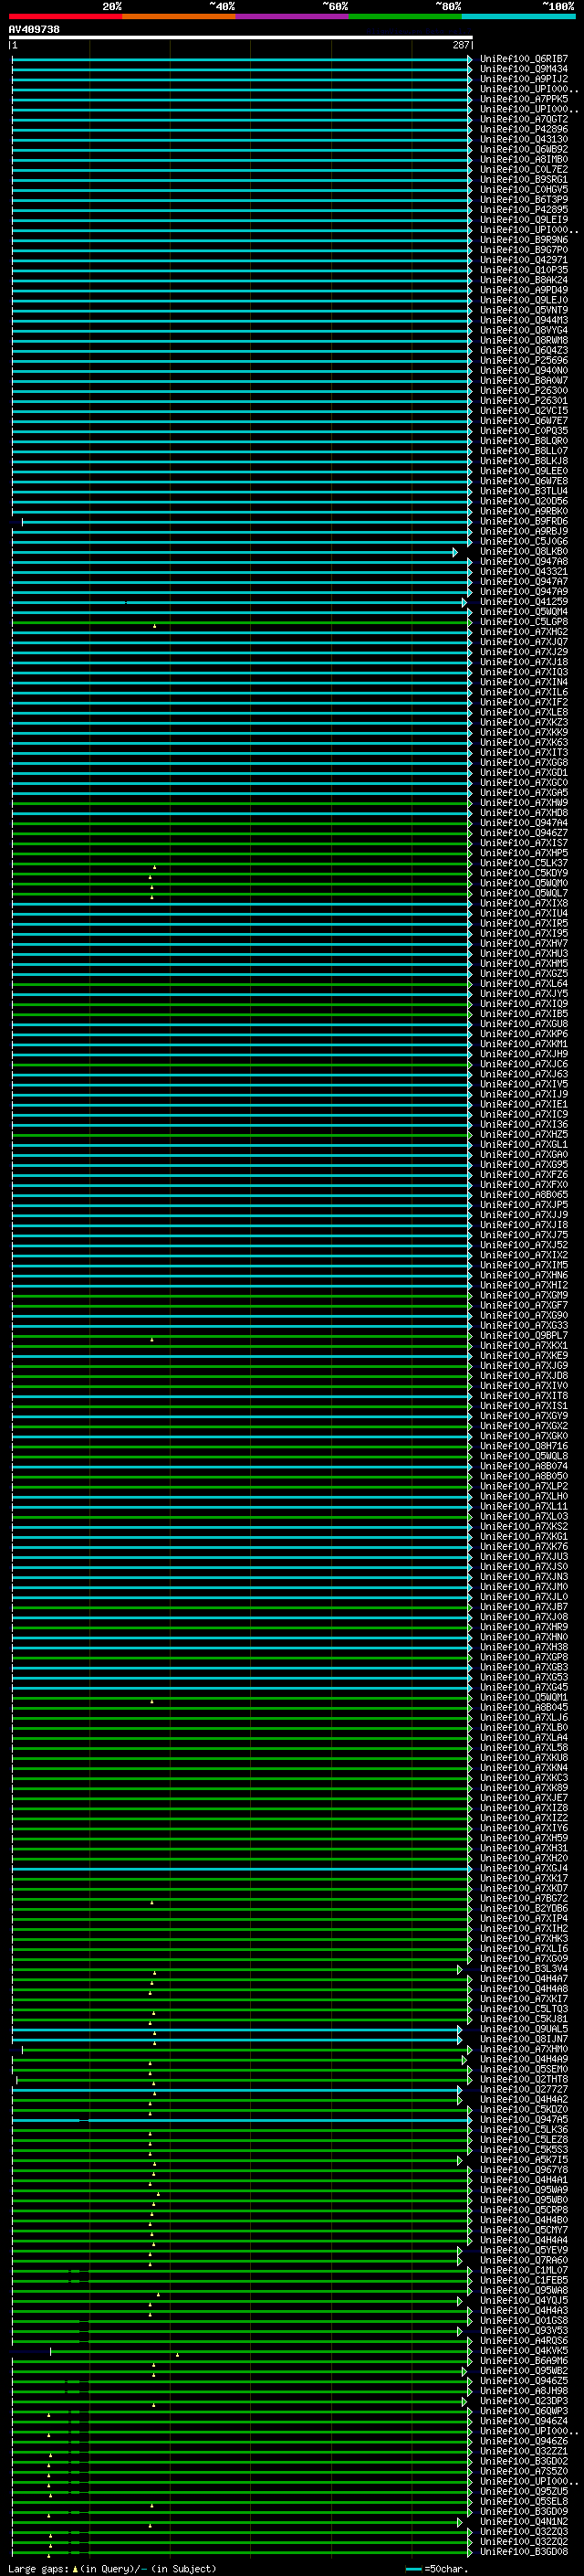Click the UniRef100_Q4YQJ5 label
584x2576 pixels.
coord(524,2300)
